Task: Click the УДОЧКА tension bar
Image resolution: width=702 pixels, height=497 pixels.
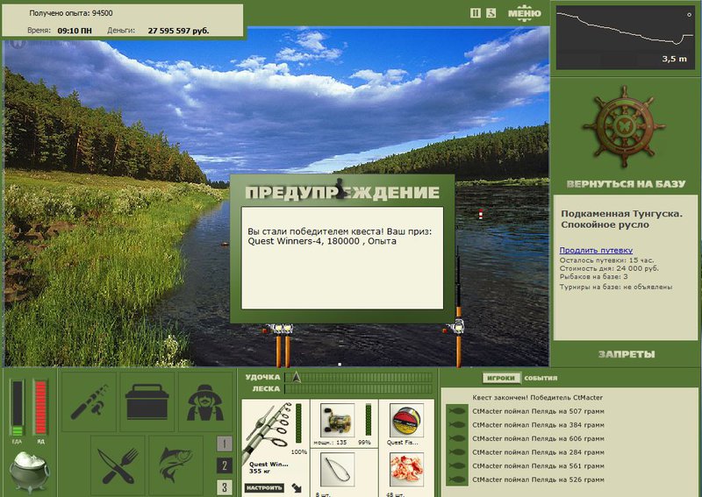Action: [x=359, y=377]
